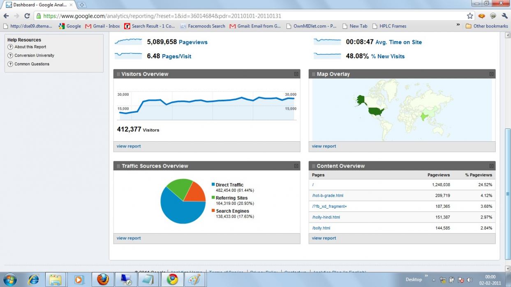Open Chrome's wrench settings menu
Viewport: 511px width, 287px height.
[x=504, y=16]
